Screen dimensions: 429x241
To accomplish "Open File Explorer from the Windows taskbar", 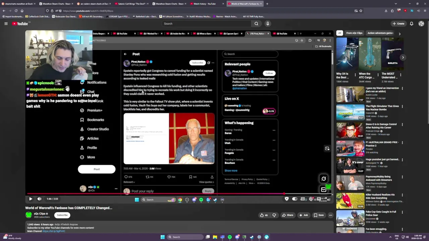I will coord(215,237).
